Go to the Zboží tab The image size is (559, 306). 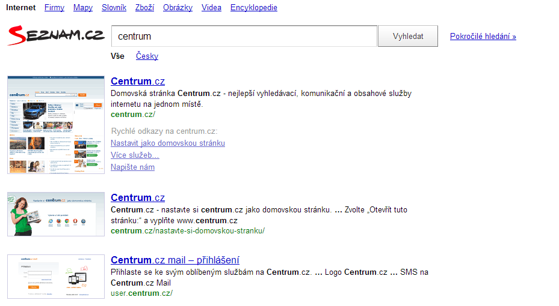click(x=144, y=7)
